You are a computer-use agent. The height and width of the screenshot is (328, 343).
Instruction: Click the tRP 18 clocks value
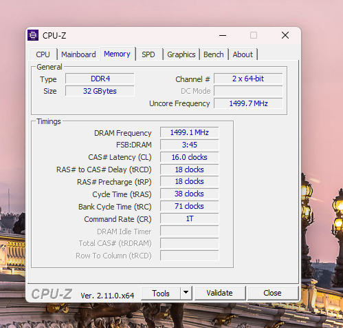tap(190, 181)
